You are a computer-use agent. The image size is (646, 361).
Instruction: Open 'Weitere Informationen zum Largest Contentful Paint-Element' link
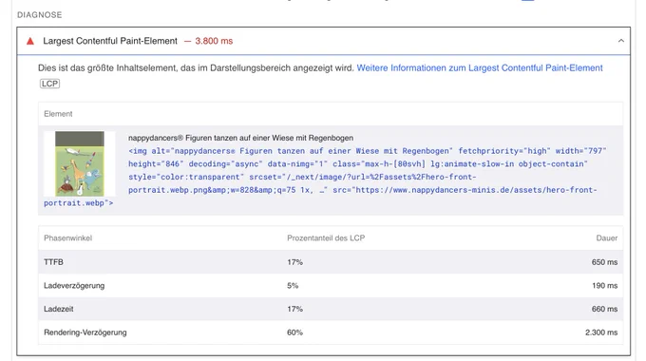pyautogui.click(x=480, y=68)
